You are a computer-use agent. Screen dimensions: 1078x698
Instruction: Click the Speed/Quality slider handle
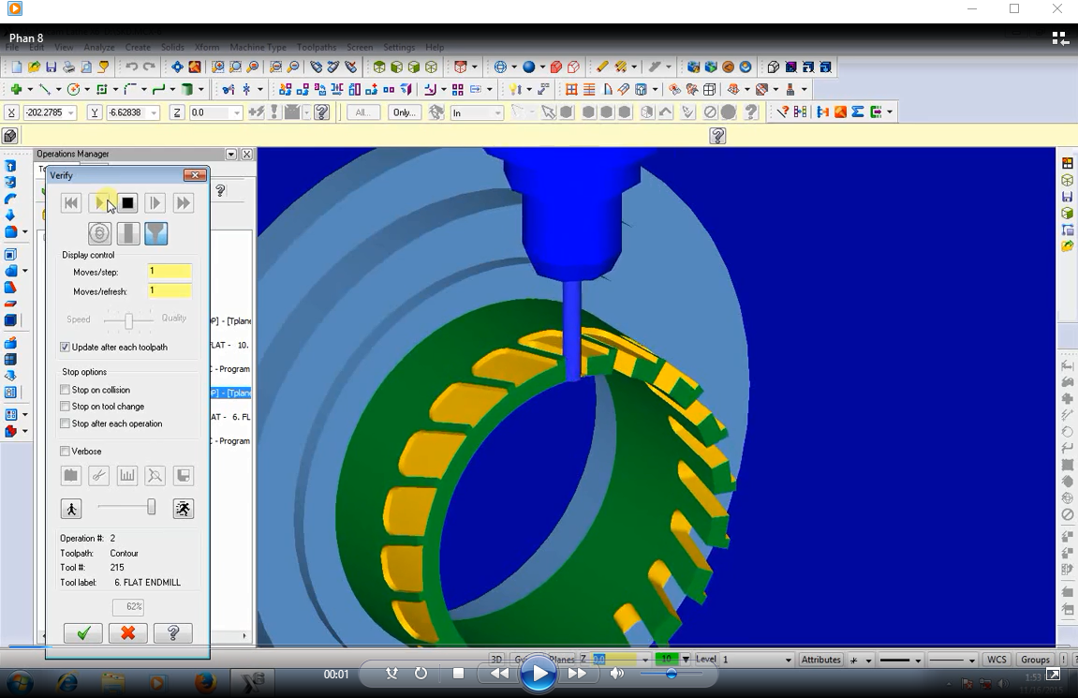pyautogui.click(x=128, y=319)
